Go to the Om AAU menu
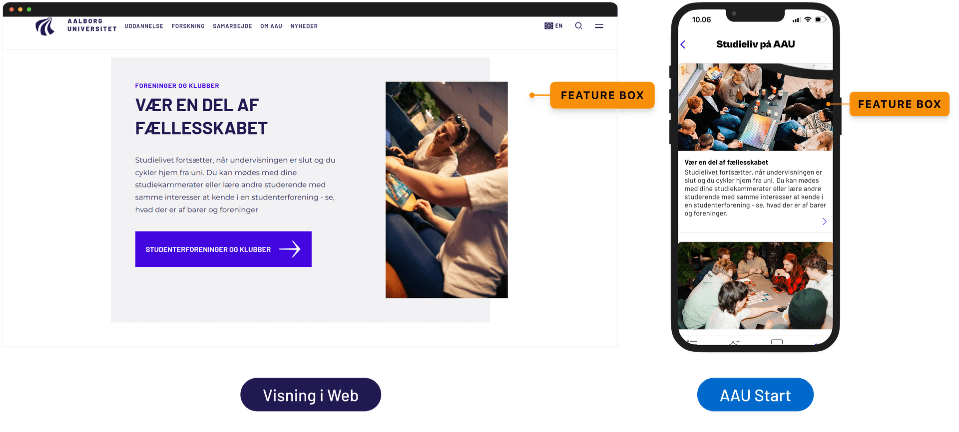The width and height of the screenshot is (959, 432). coord(271,26)
